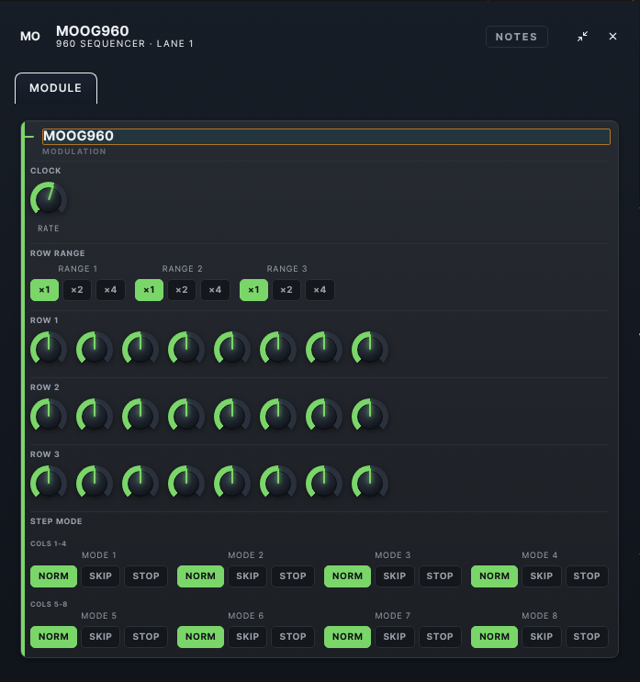640x682 pixels.
Task: Set Mode 2 to SKIP
Action: point(248,576)
